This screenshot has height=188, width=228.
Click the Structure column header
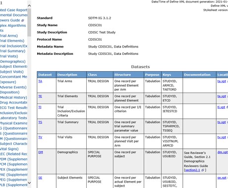point(128,75)
